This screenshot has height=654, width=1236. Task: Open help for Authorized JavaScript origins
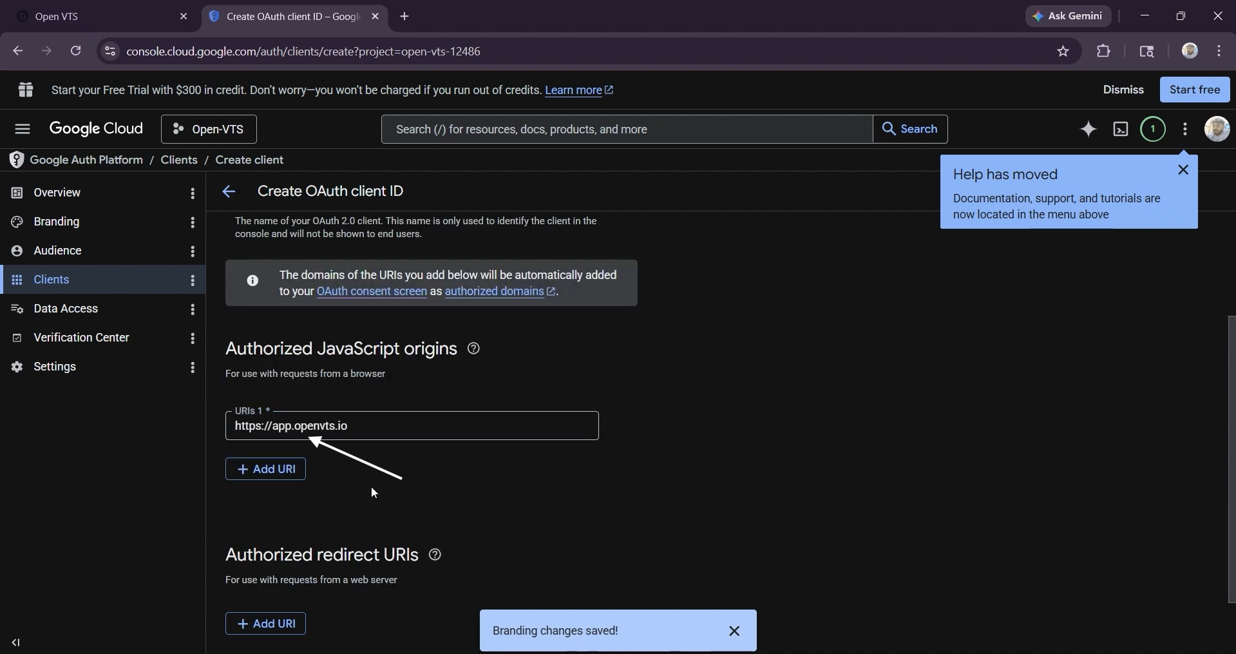[473, 349]
